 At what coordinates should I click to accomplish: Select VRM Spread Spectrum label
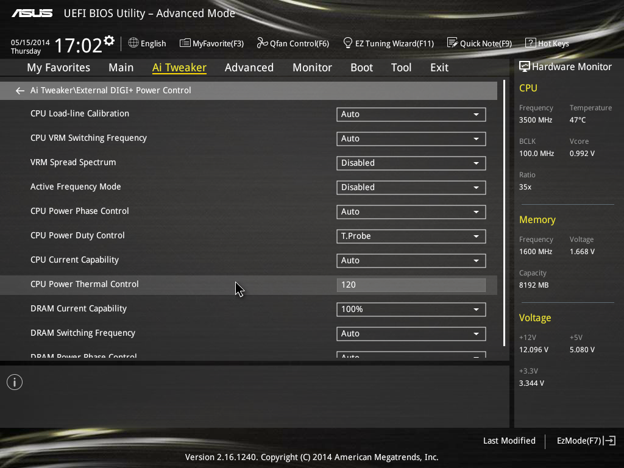73,162
